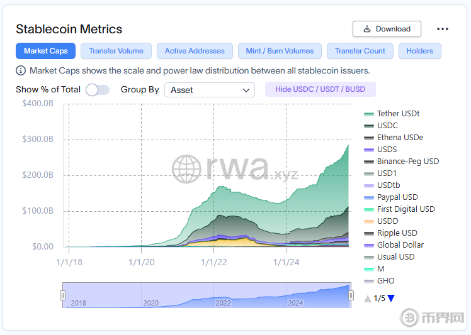
Task: Toggle Ethena USDe legend entry
Action: (x=400, y=138)
